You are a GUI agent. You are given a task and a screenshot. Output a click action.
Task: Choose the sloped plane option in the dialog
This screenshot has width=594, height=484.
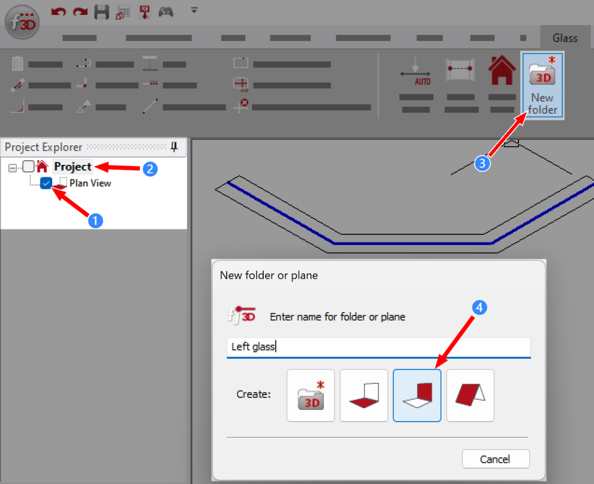[x=470, y=396]
